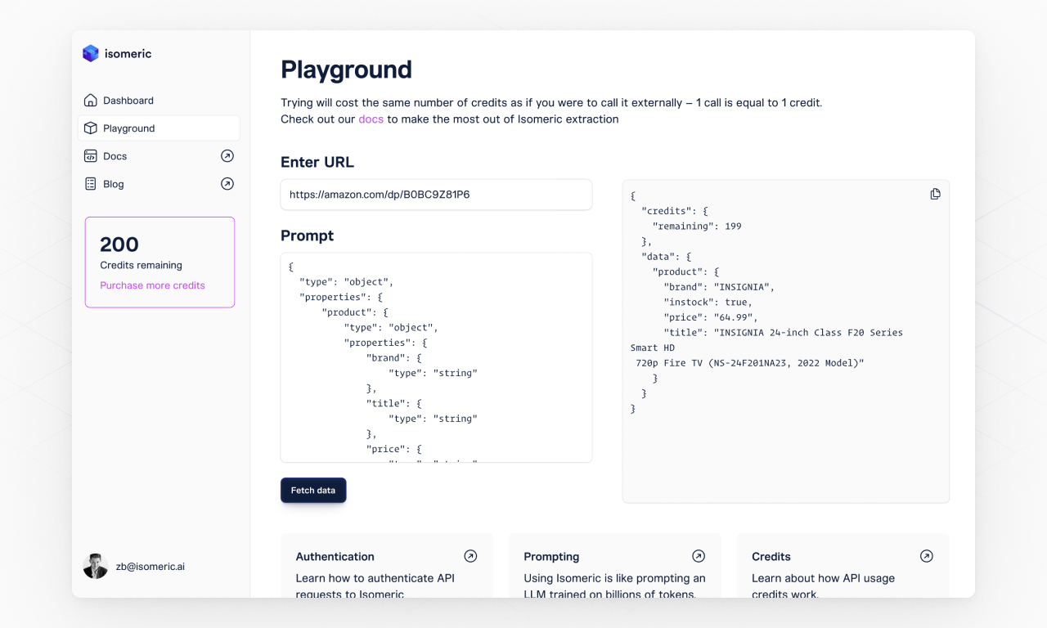Open Credits card arrow icon
The height and width of the screenshot is (628, 1047).
tap(926, 556)
